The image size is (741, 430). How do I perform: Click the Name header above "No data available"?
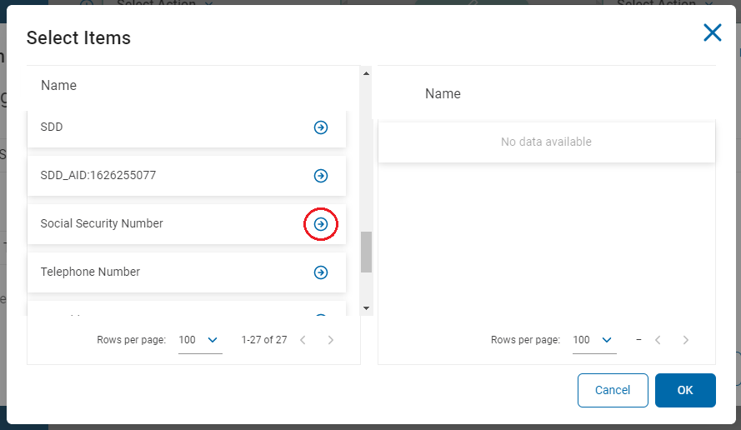tap(443, 94)
